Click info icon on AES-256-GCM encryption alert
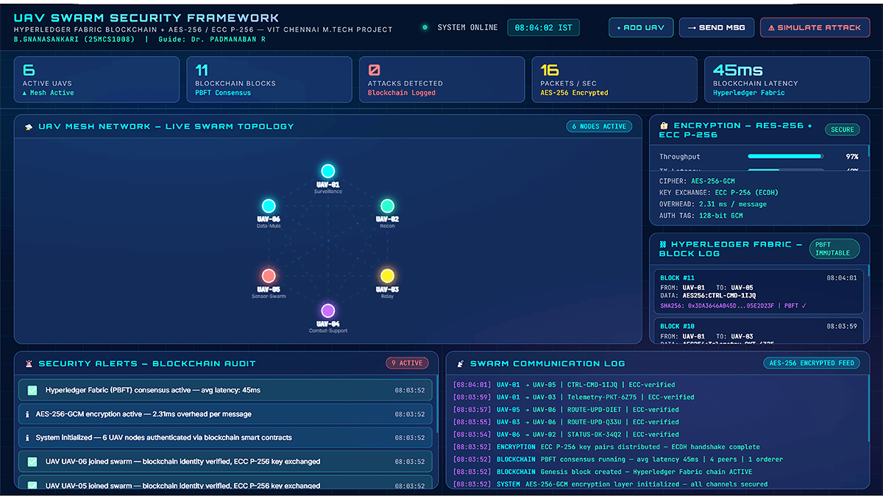883x496 pixels. pos(27,414)
